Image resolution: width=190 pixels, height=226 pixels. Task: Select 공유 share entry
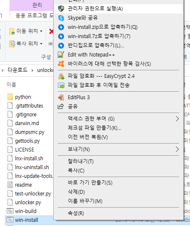point(118,107)
